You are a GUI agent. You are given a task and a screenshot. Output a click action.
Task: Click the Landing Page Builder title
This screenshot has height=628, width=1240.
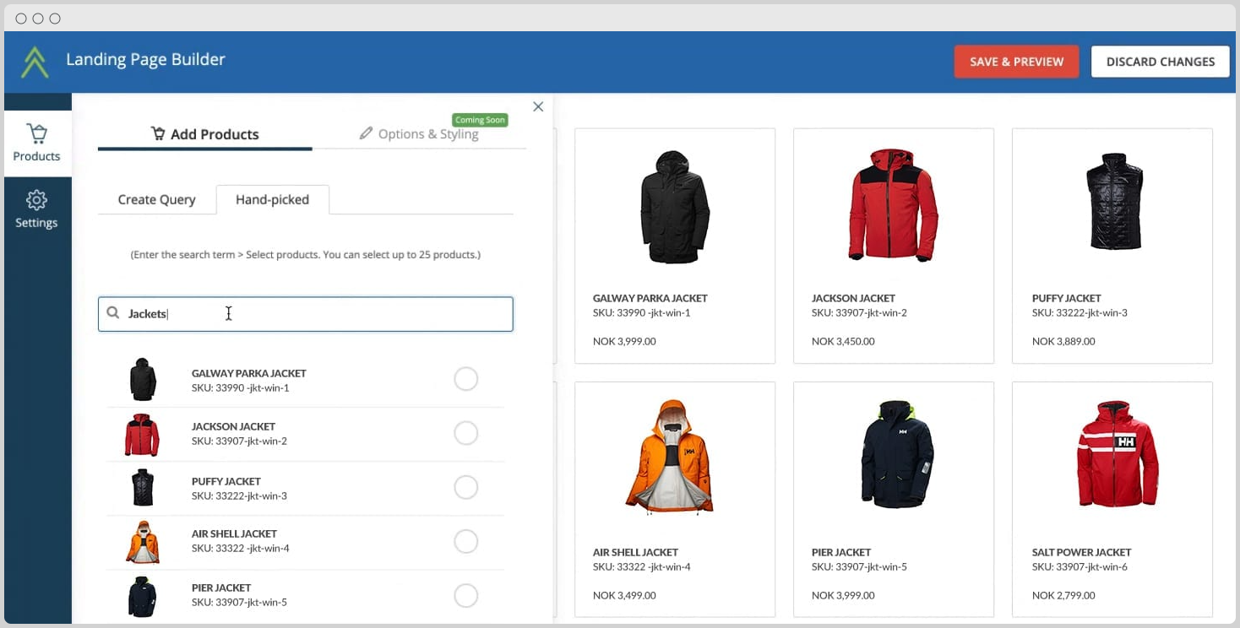coord(145,60)
